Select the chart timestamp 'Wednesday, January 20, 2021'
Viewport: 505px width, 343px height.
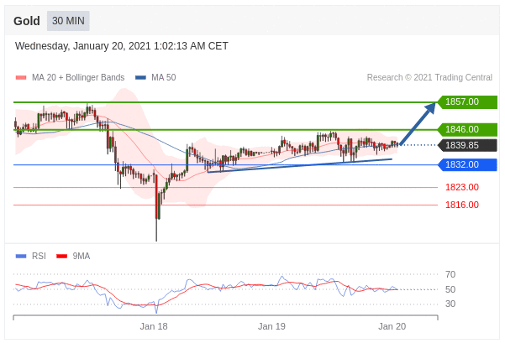click(83, 46)
